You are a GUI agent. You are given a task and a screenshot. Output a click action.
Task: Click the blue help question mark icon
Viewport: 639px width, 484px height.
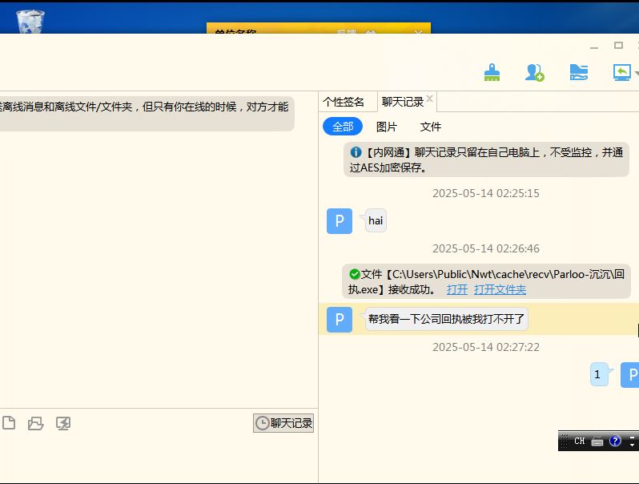[x=615, y=441]
